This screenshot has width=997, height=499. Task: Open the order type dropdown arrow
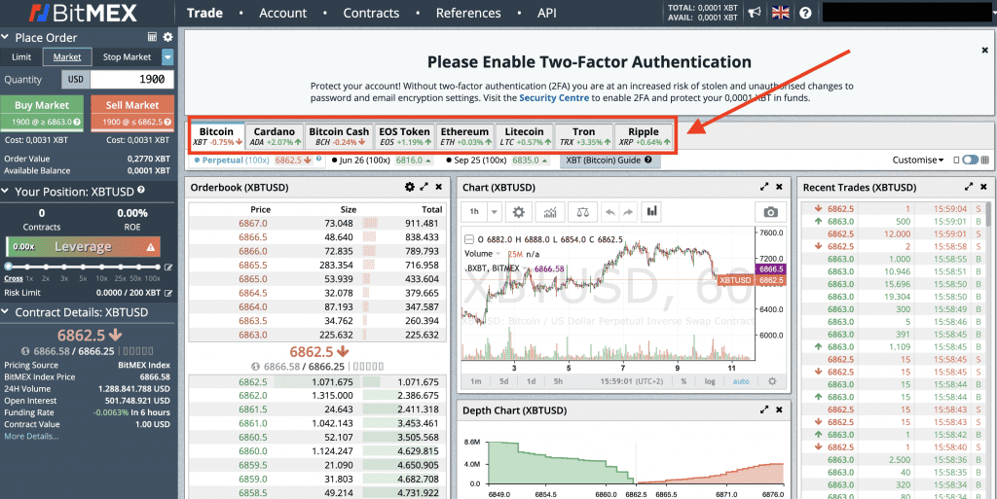tap(167, 57)
